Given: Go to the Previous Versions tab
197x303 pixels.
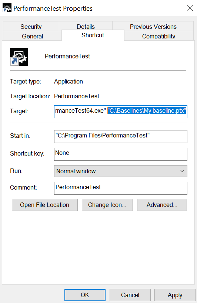Looking at the screenshot, I should [153, 27].
